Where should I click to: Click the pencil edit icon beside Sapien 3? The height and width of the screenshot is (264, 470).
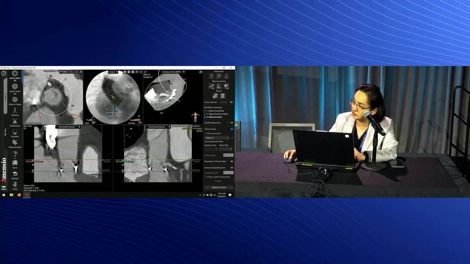[x=232, y=138]
